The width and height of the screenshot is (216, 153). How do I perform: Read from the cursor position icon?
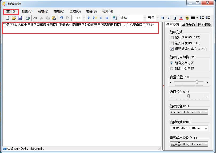point(95,18)
